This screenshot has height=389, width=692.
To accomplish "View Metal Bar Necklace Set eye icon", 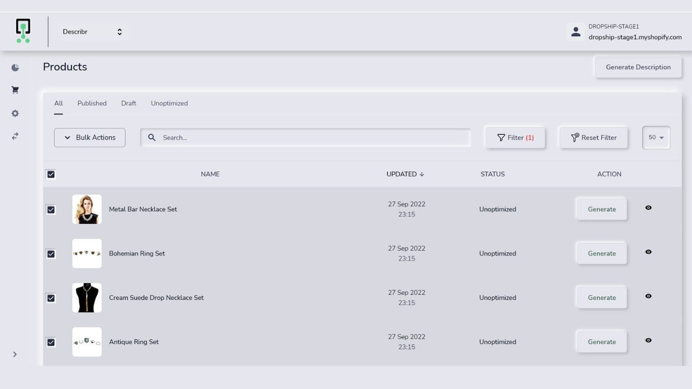I will pos(648,207).
